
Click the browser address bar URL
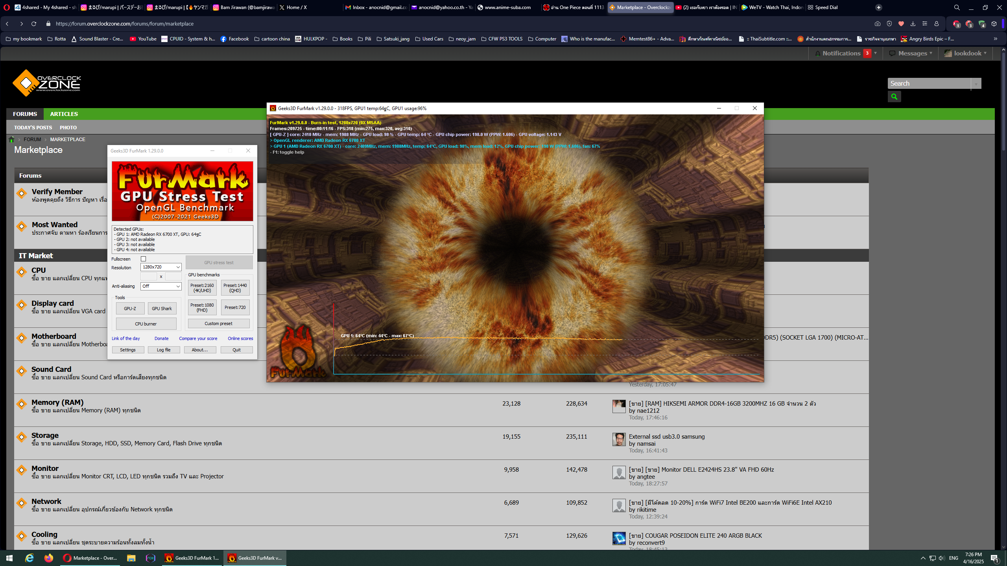124,24
